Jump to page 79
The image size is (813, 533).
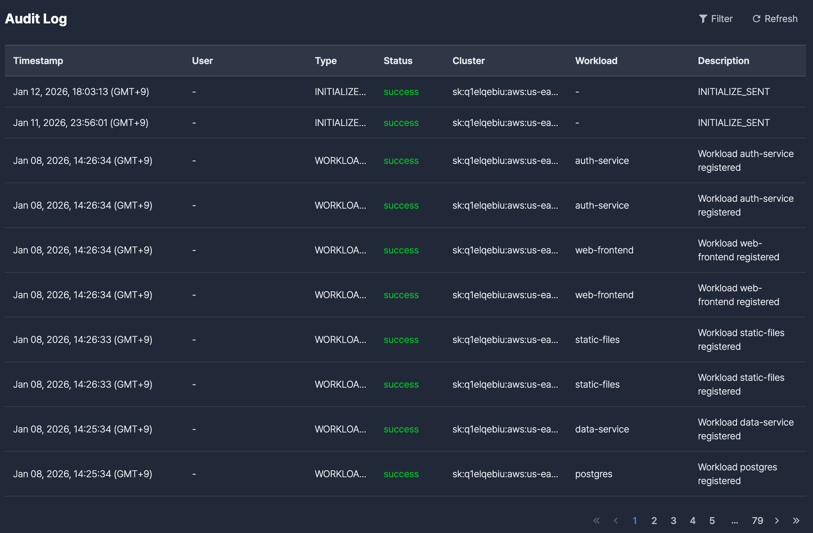pos(757,521)
